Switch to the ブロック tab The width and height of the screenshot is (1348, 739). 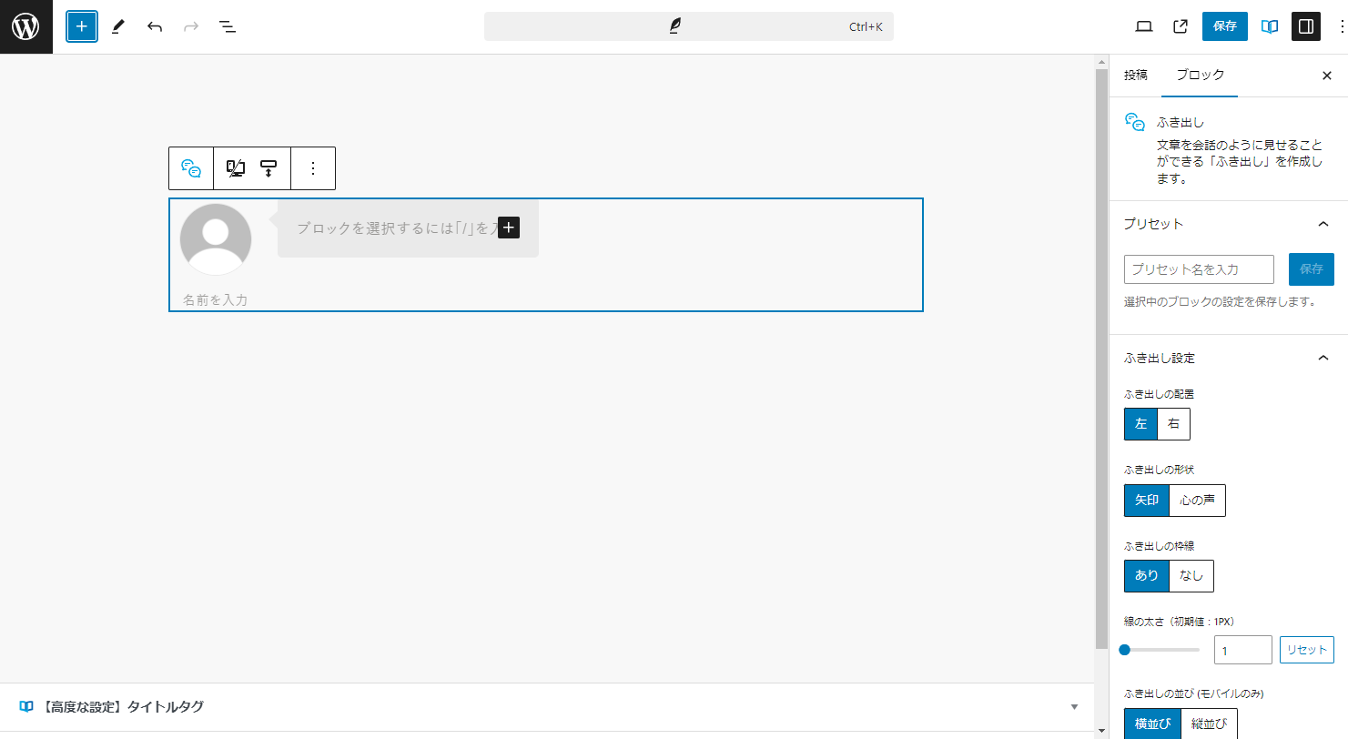click(1200, 76)
